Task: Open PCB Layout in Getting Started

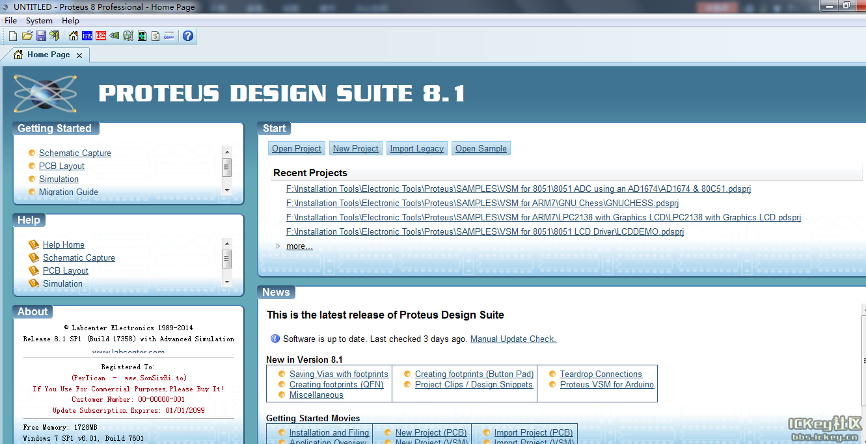Action: (62, 166)
